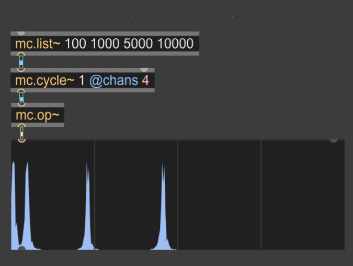
Task: Click the spectroscope's top-right inlet
Action: coord(334,140)
